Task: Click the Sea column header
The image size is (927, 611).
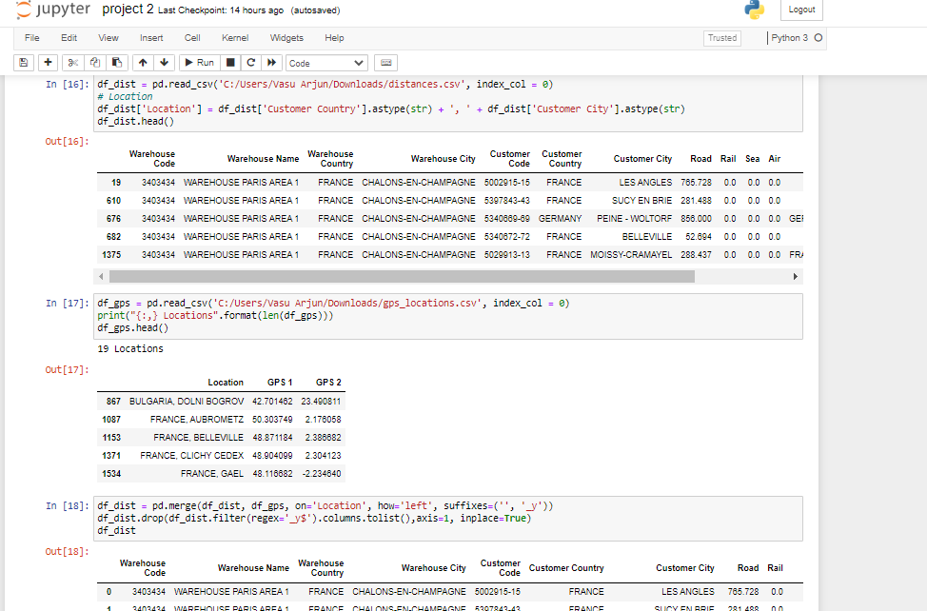Action: [752, 159]
